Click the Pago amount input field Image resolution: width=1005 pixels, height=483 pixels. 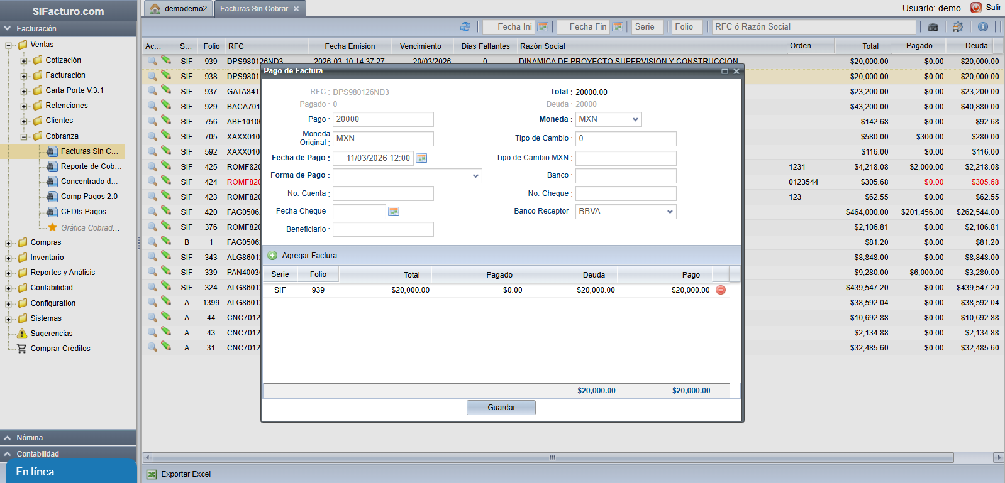(x=383, y=119)
